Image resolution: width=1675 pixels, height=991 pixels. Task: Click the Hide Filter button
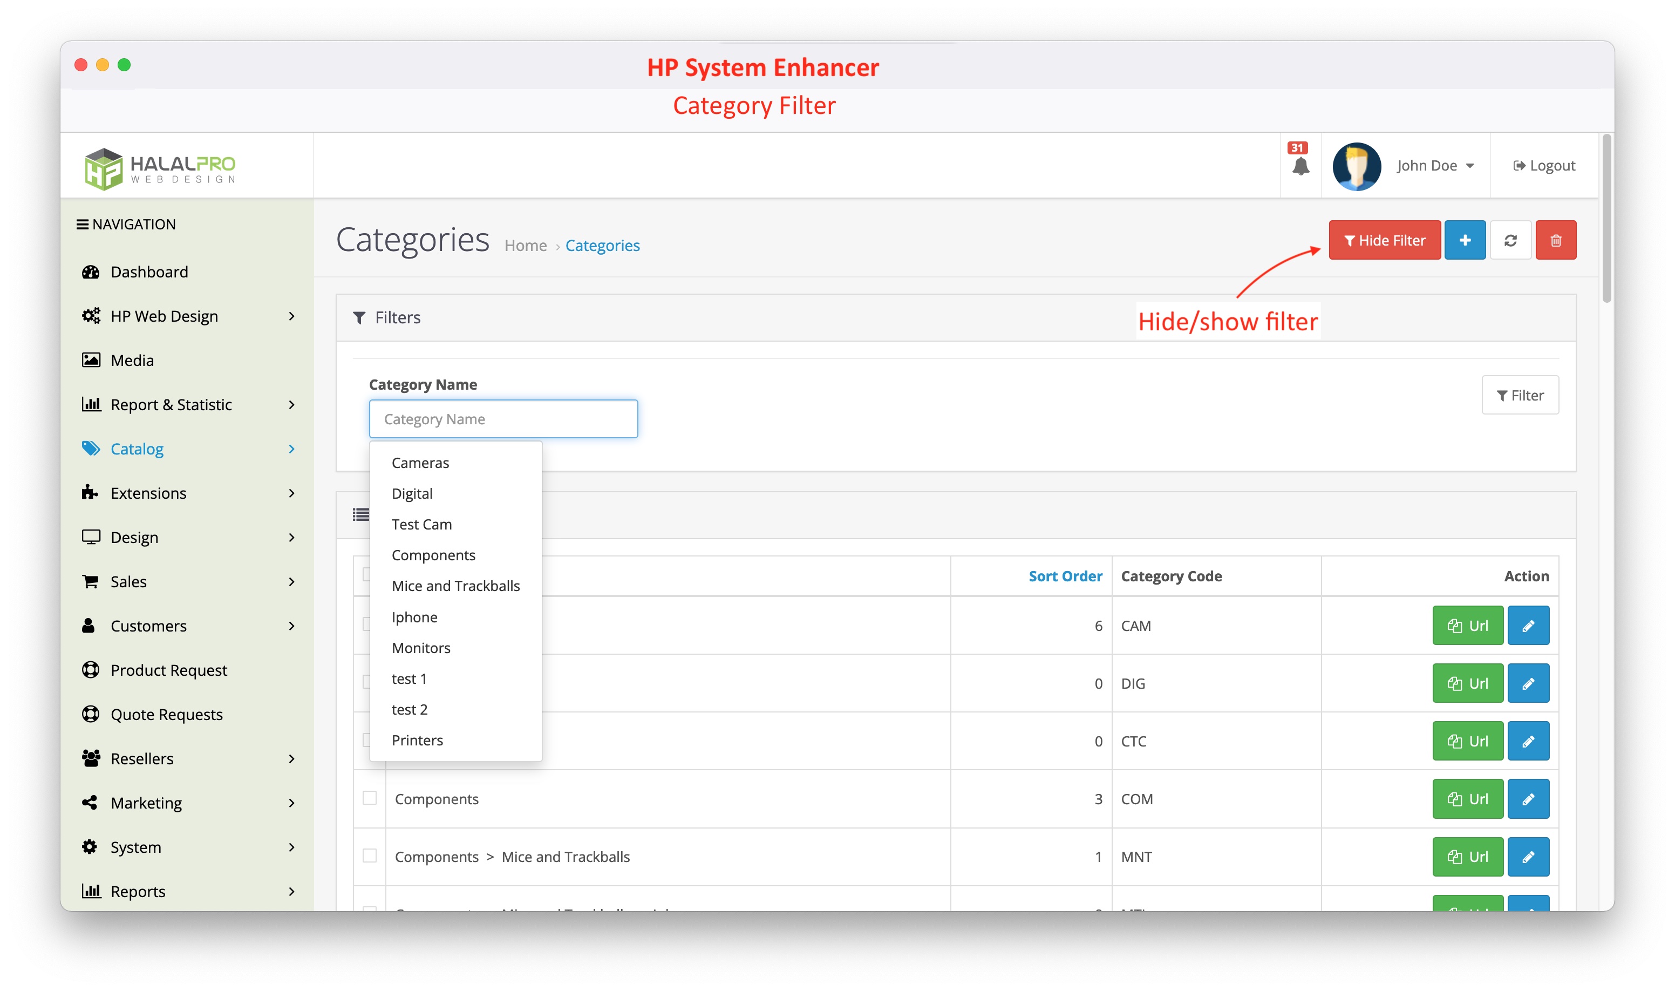coord(1384,240)
